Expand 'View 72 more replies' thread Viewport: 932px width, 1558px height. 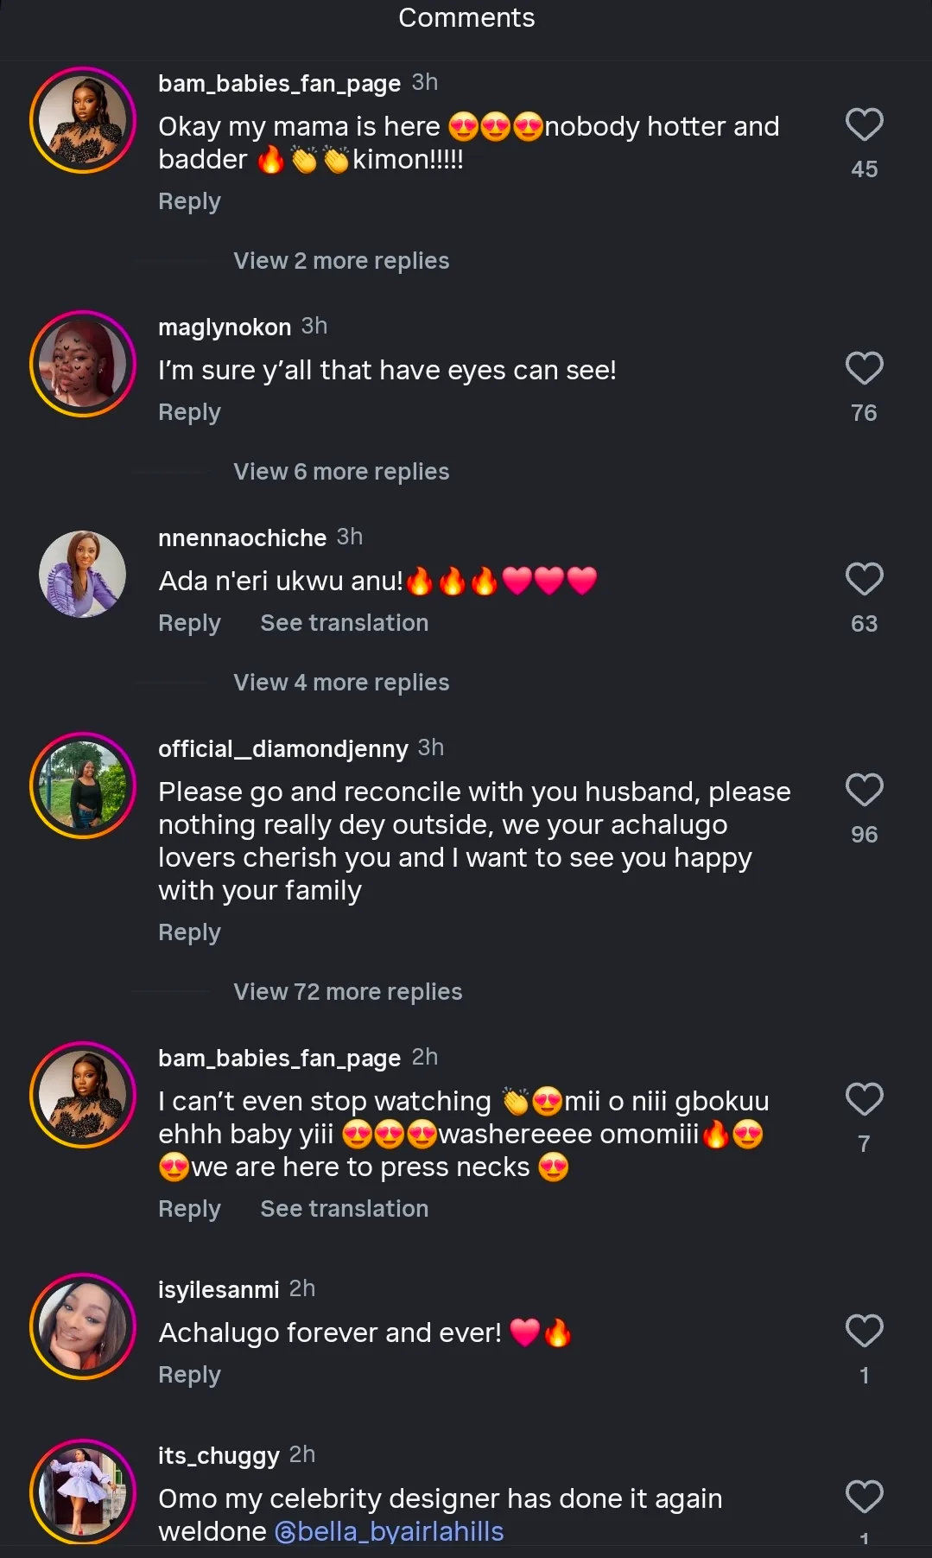(x=347, y=992)
